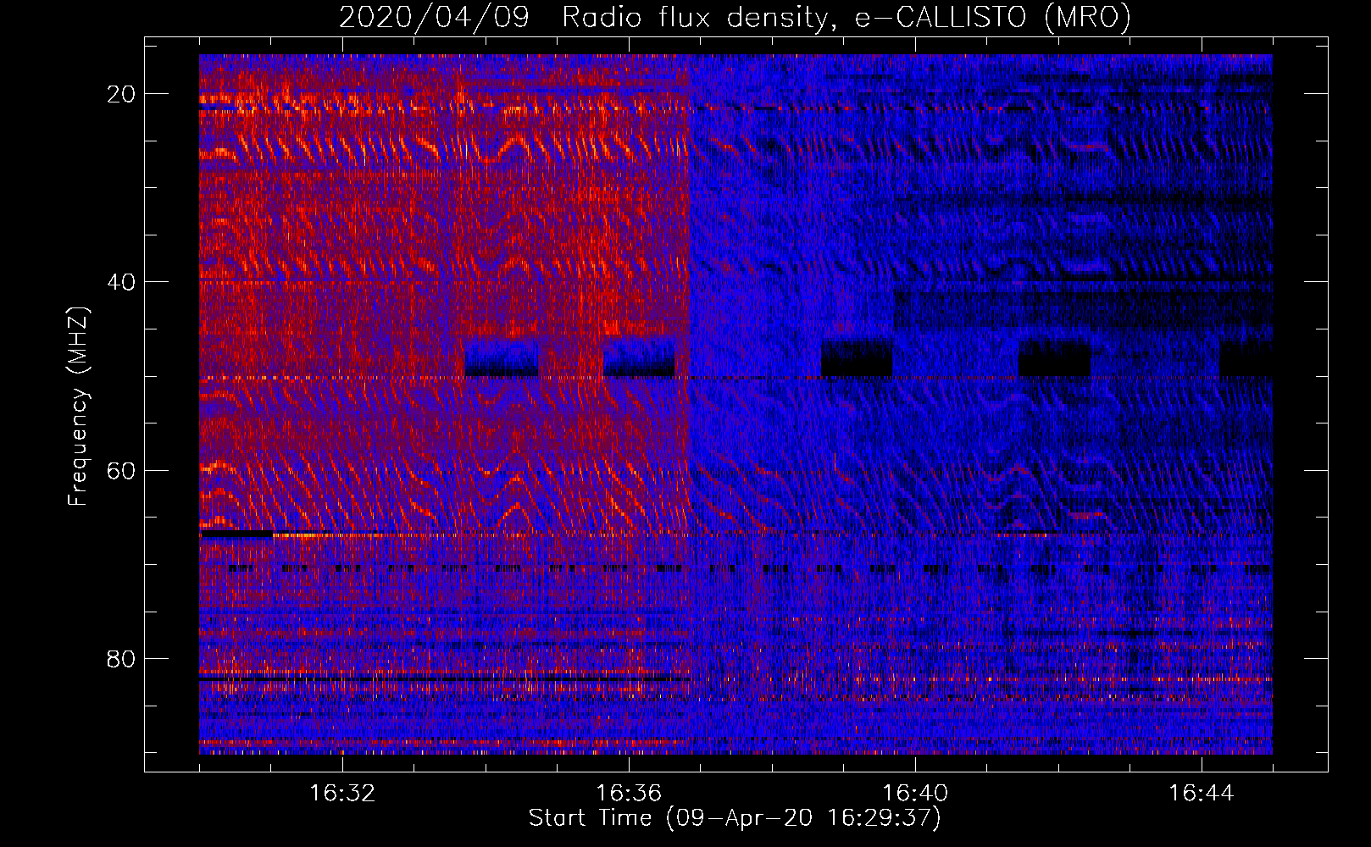Click the plot title text '2020/04/09 Radio flux density, e-CALLISTO (MRO)'
This screenshot has width=1371, height=847.
tap(735, 18)
